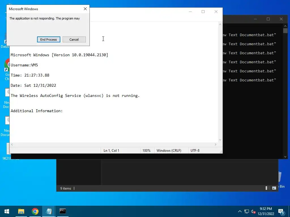Click the Wireless AutoConfig Service line
The height and width of the screenshot is (217, 290).
click(x=75, y=96)
